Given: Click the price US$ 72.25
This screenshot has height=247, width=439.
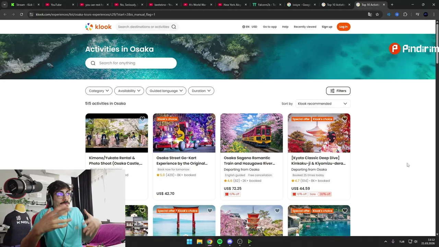Looking at the screenshot, I should point(233,189).
